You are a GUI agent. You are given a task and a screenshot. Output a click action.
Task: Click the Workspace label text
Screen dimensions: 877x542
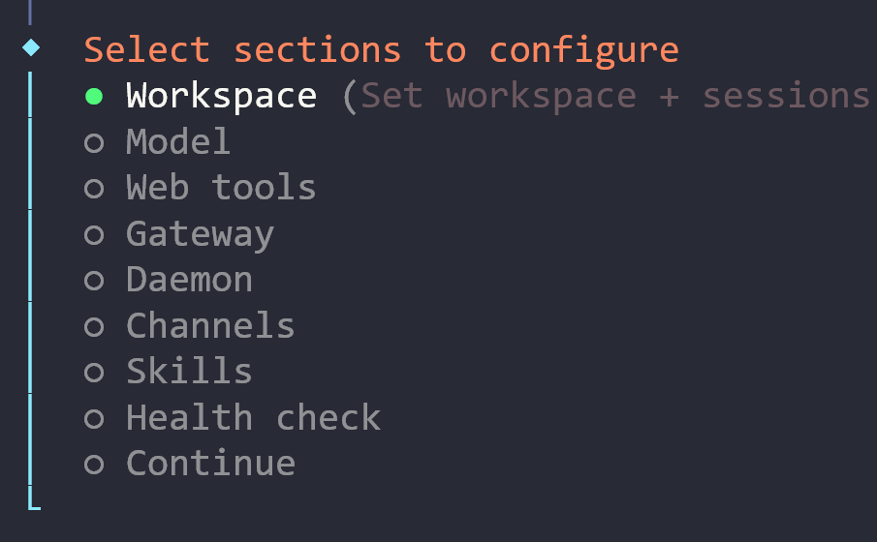[x=221, y=96]
